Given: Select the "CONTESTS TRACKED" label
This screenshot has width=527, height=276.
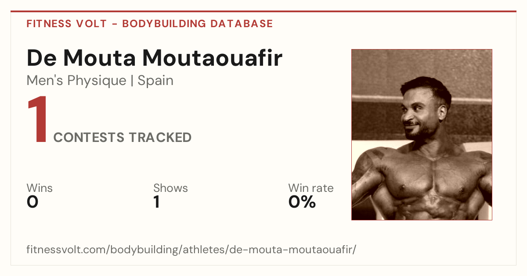Looking at the screenshot, I should coord(123,138).
